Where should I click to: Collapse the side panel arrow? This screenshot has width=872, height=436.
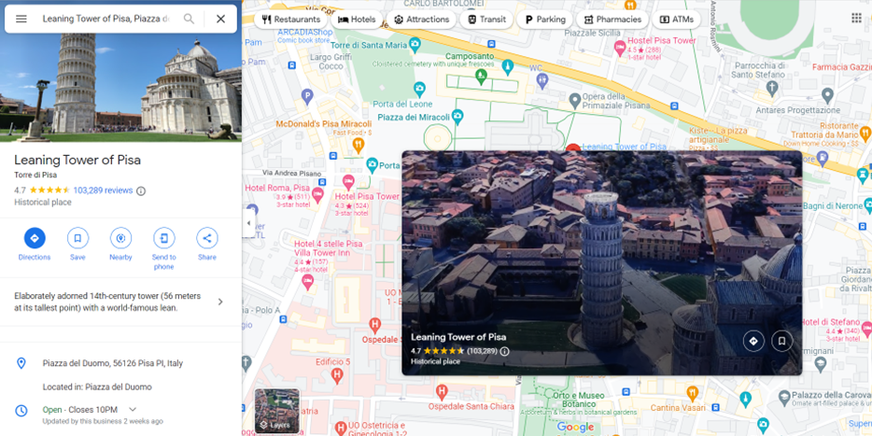(248, 223)
